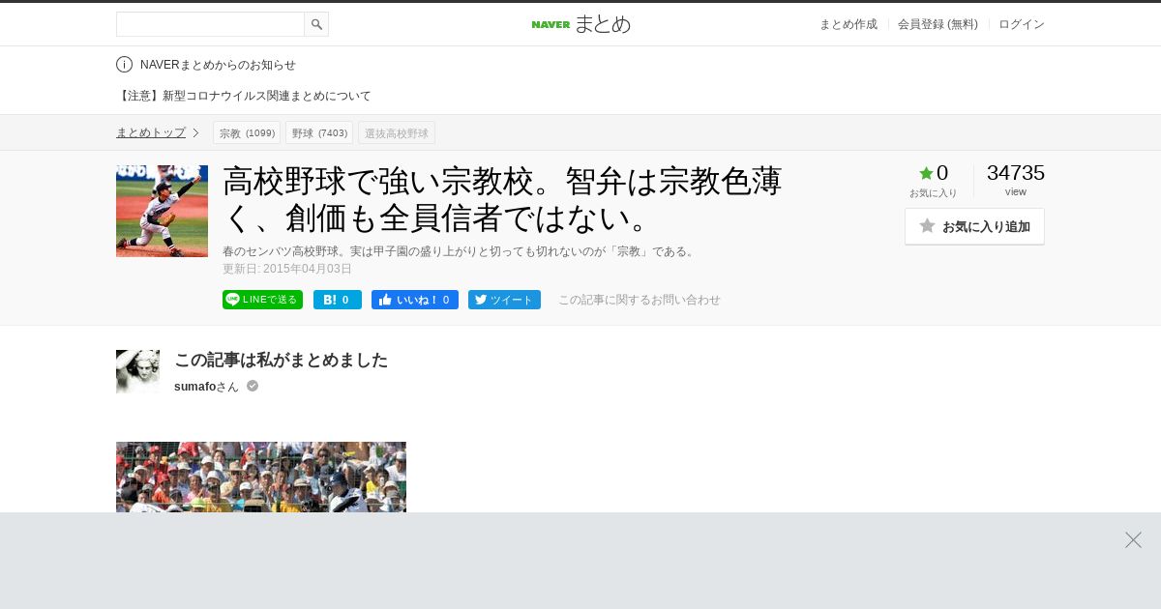
Task: Toggle the お気に入り追加 favorite button
Action: point(974,226)
